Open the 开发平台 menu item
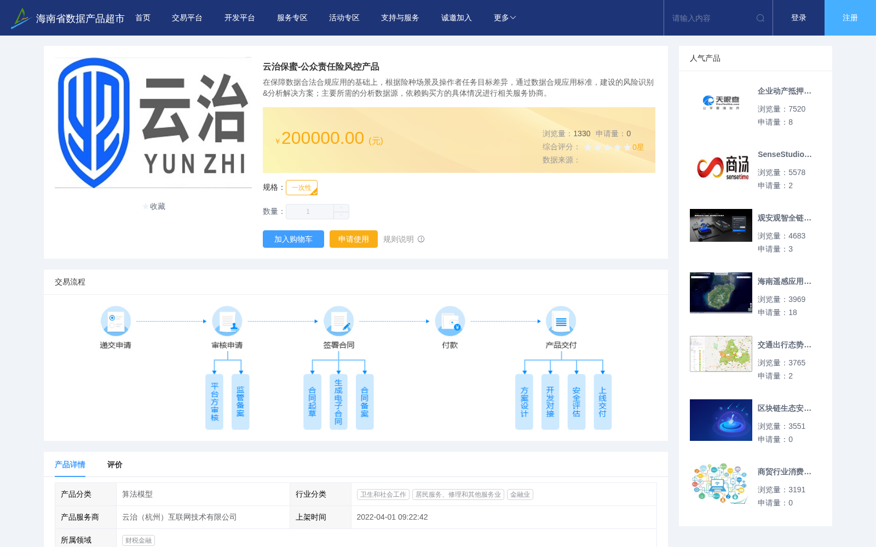 click(x=240, y=18)
